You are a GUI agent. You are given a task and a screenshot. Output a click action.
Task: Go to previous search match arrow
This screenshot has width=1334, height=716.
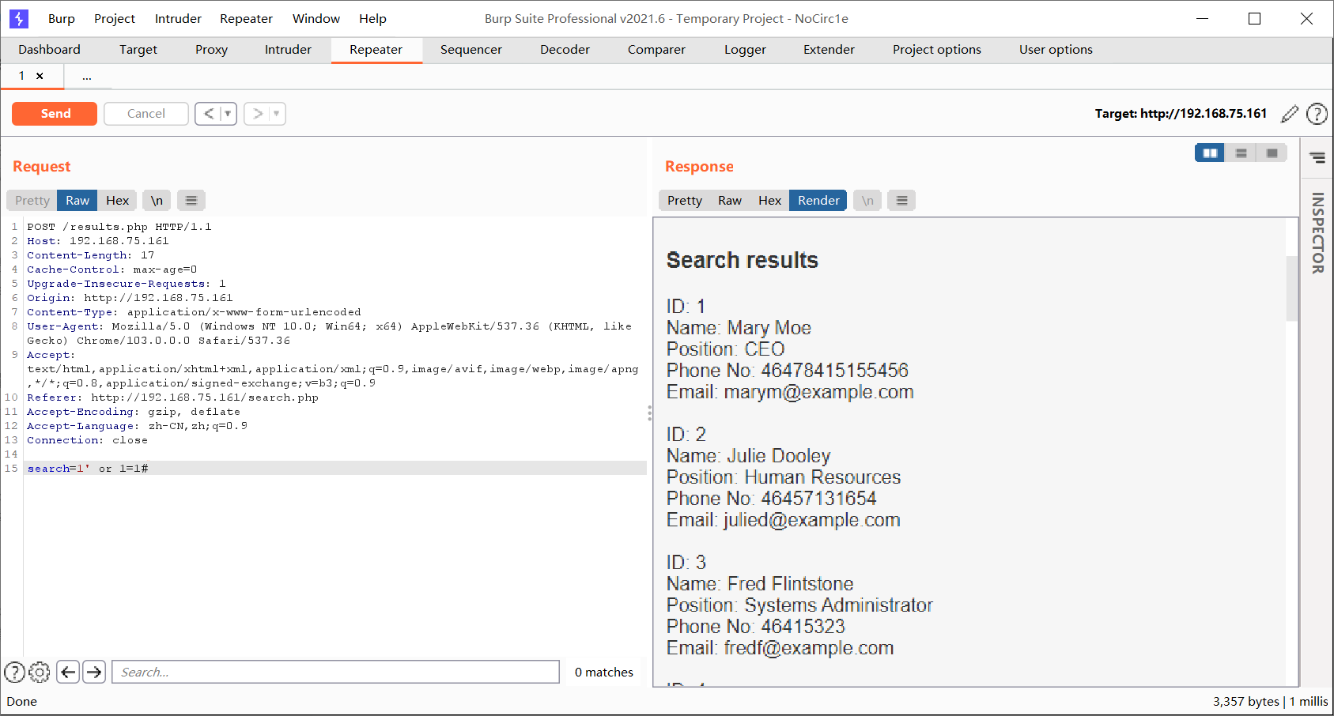point(68,673)
